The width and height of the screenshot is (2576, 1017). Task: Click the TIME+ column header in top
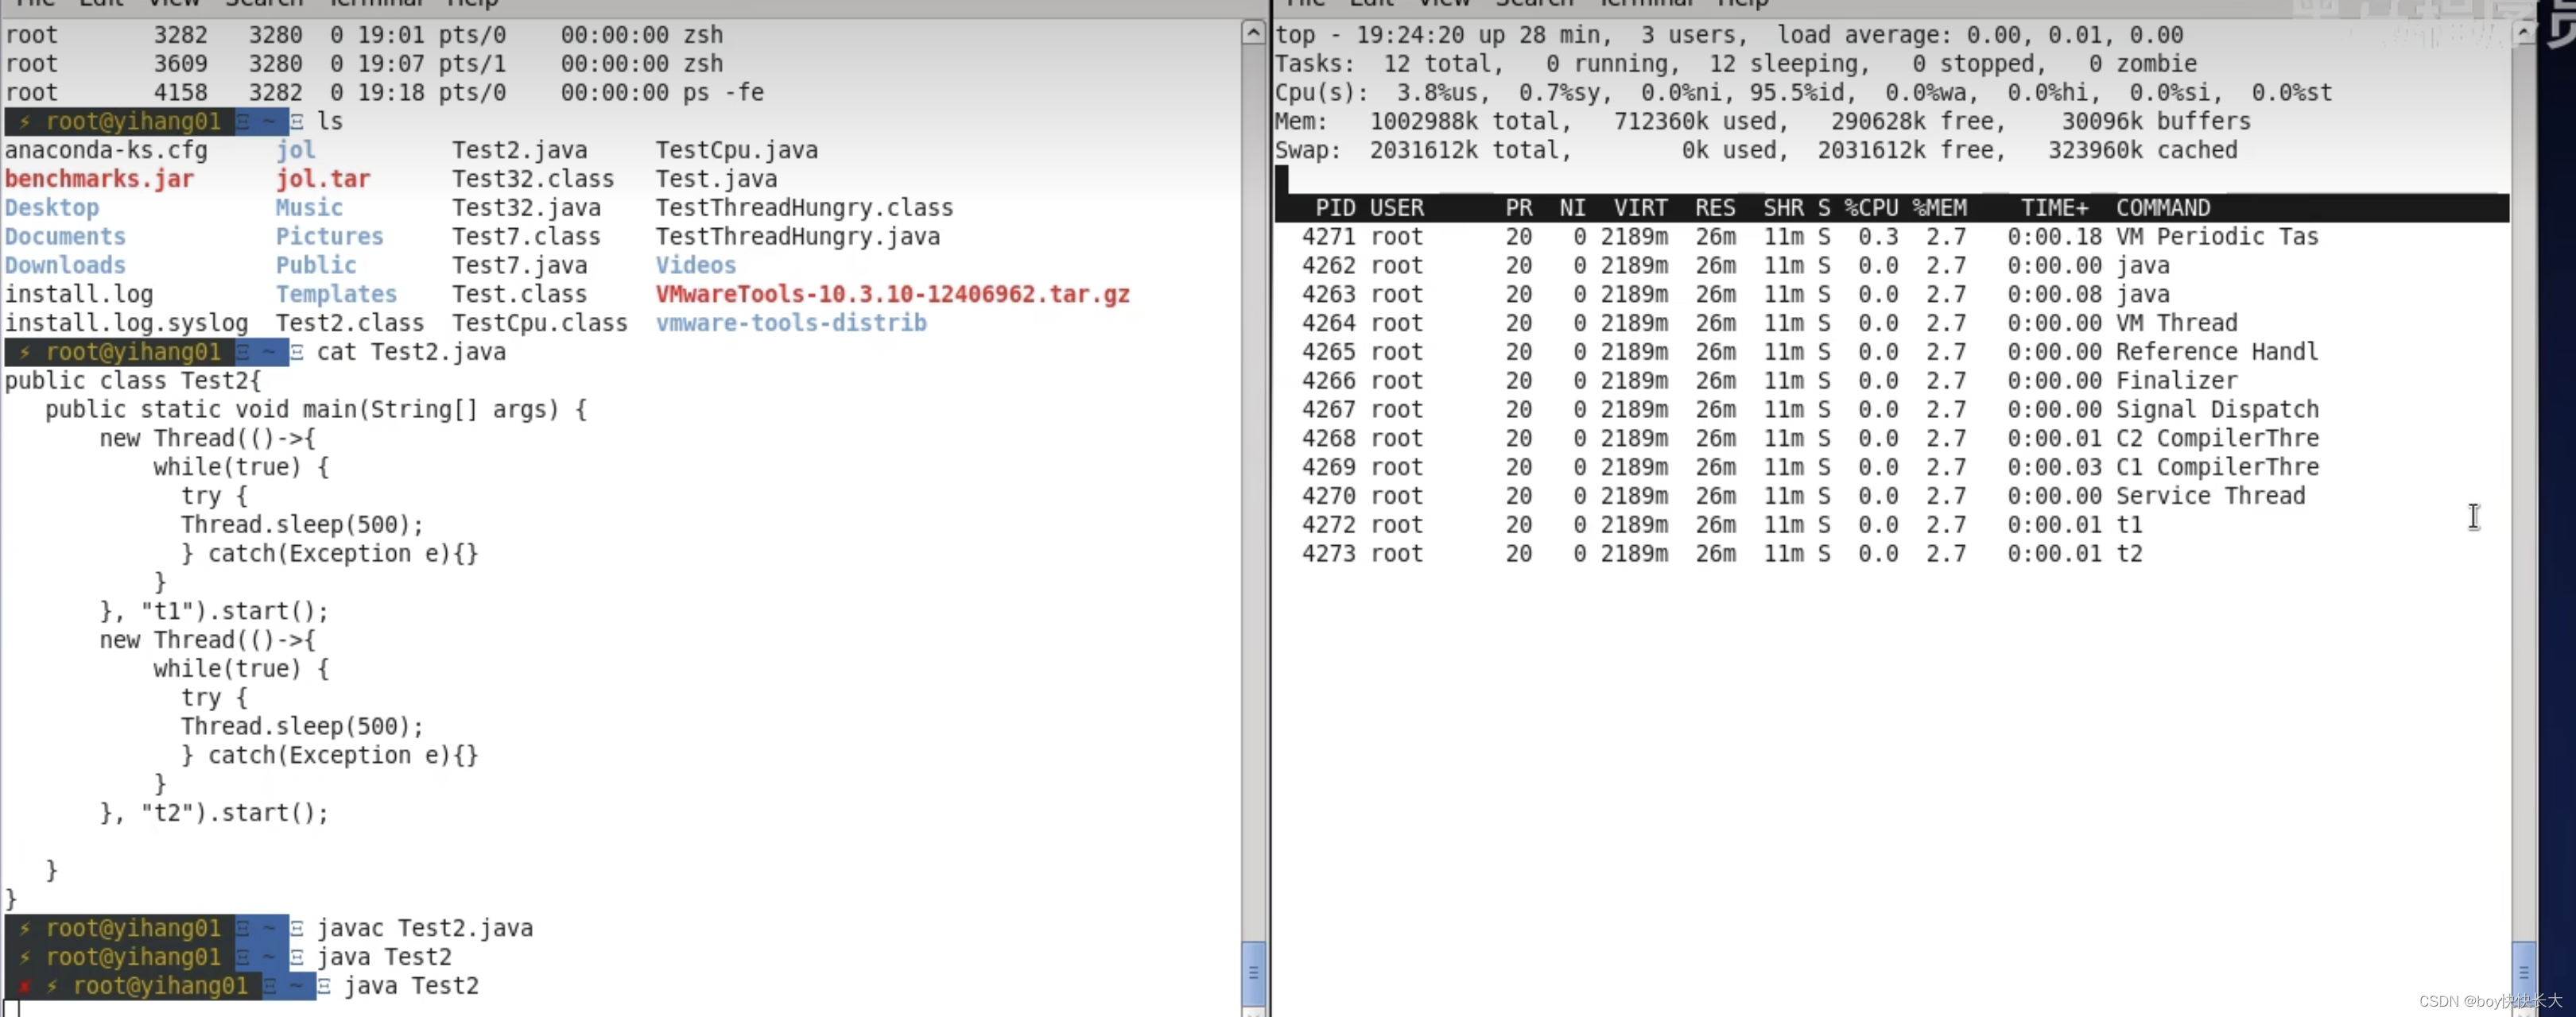[x=2055, y=208]
